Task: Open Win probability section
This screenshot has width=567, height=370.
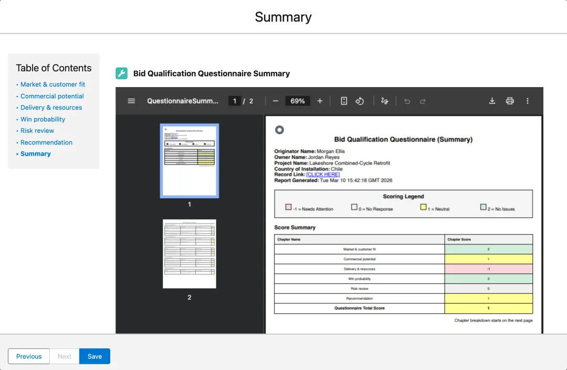Action: pos(43,119)
